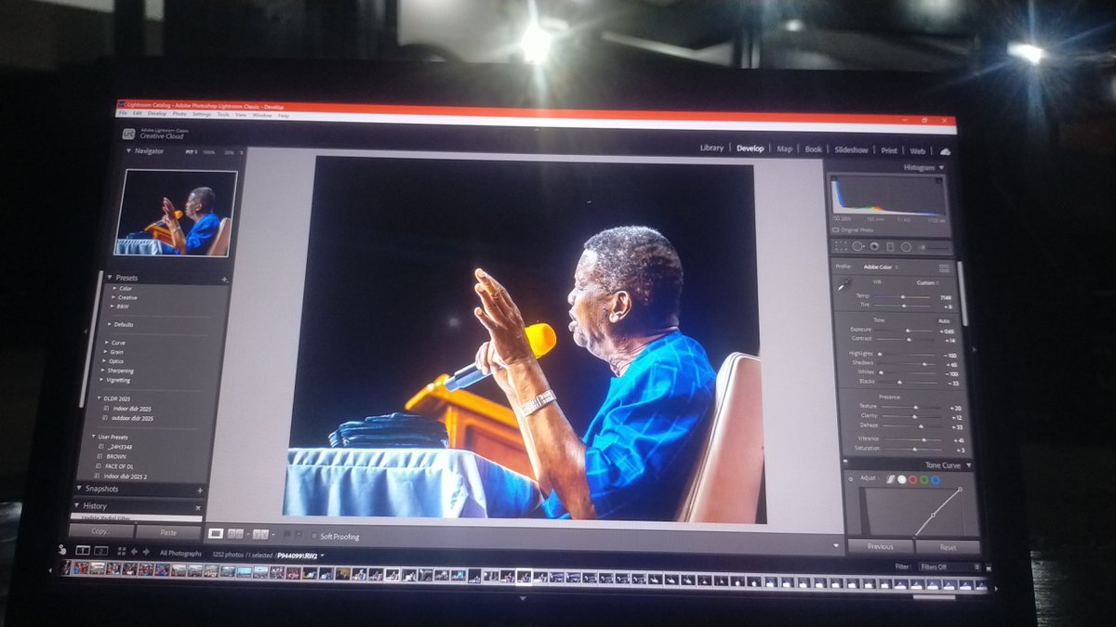Screen dimensions: 1116x627
Task: Select the white point curve channel
Action: tap(900, 479)
